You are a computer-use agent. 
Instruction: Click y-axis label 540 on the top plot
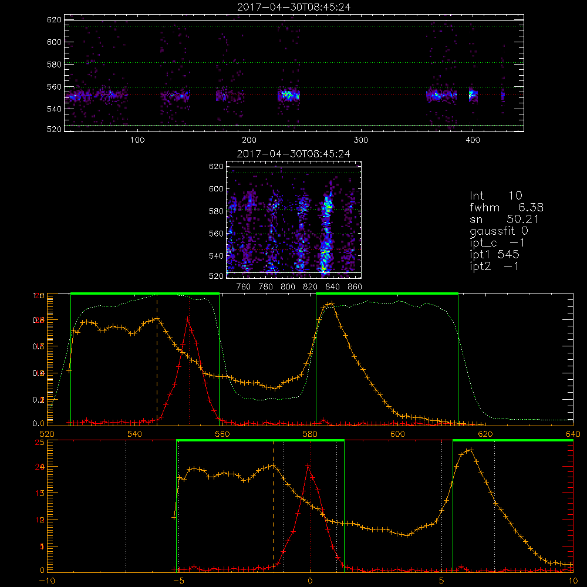click(54, 109)
